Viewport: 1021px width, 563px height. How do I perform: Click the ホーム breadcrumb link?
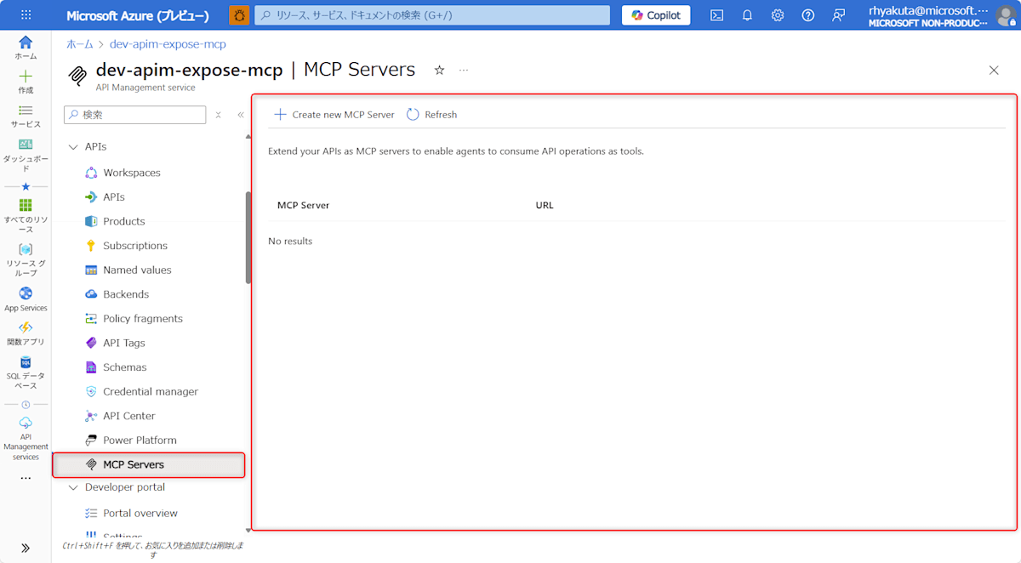click(80, 44)
